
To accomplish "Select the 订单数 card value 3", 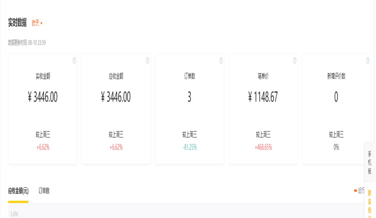I will tap(189, 97).
